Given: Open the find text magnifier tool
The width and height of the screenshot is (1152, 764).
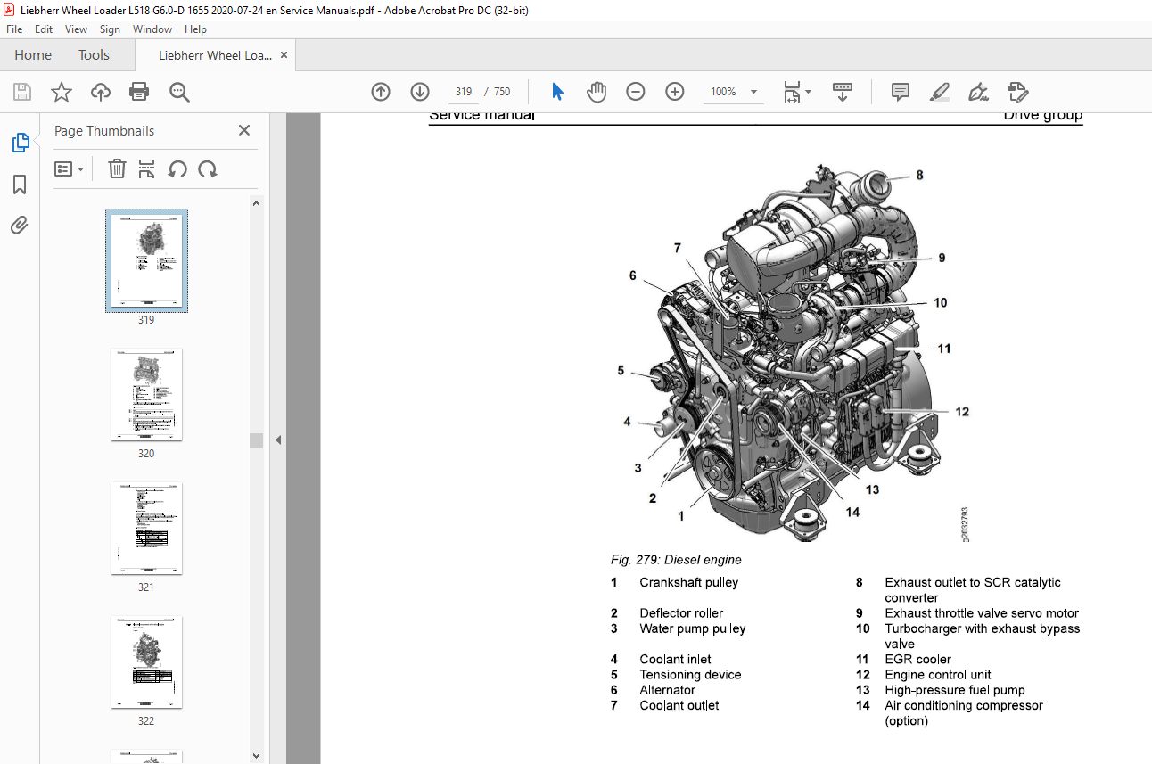Looking at the screenshot, I should click(179, 92).
